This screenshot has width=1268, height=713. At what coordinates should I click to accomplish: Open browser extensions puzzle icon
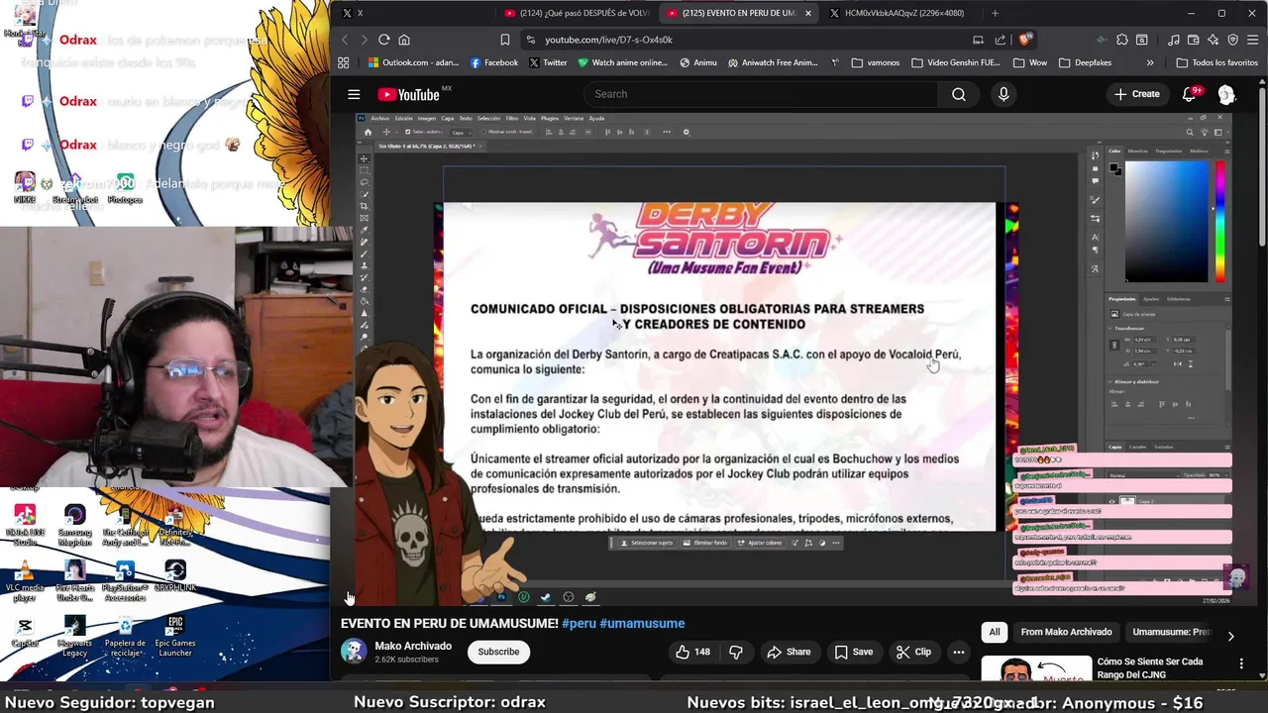tap(1121, 40)
